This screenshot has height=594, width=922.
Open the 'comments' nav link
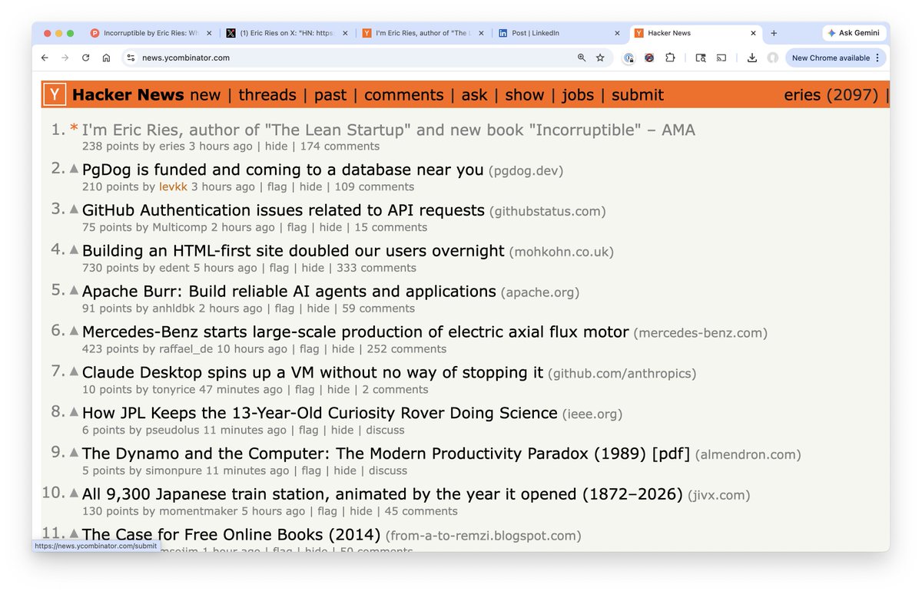(404, 94)
